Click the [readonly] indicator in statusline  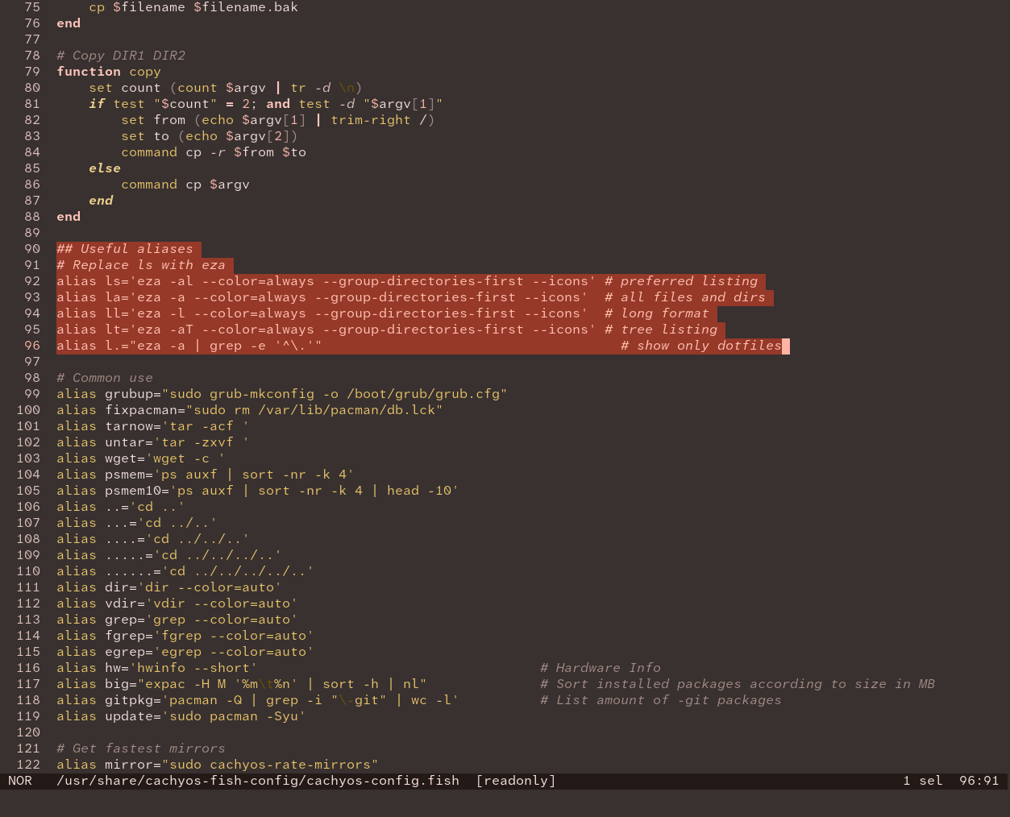pos(516,781)
